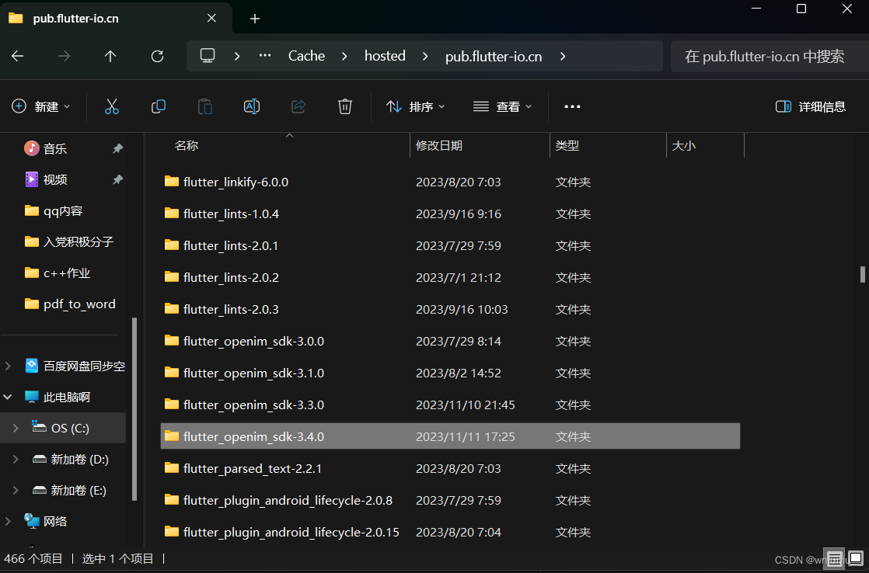869x573 pixels.
Task: Select the Cut icon in the toolbar
Action: tap(111, 106)
